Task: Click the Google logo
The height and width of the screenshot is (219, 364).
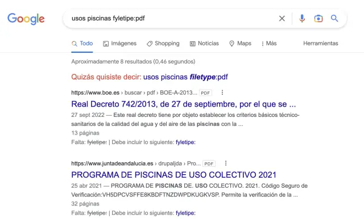Action: (26, 19)
